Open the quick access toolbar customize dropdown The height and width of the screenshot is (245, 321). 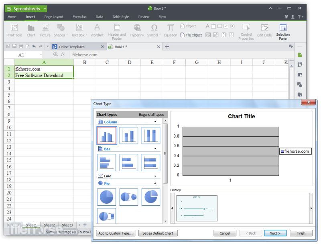[47, 46]
